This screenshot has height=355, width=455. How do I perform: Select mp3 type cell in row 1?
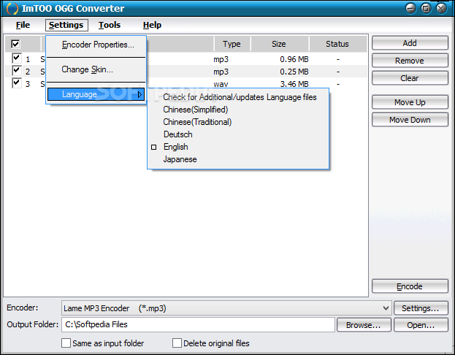click(221, 59)
